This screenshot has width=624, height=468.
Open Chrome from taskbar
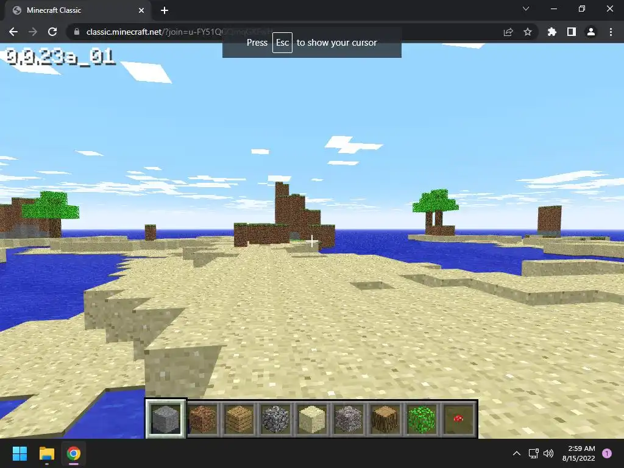pyautogui.click(x=74, y=453)
